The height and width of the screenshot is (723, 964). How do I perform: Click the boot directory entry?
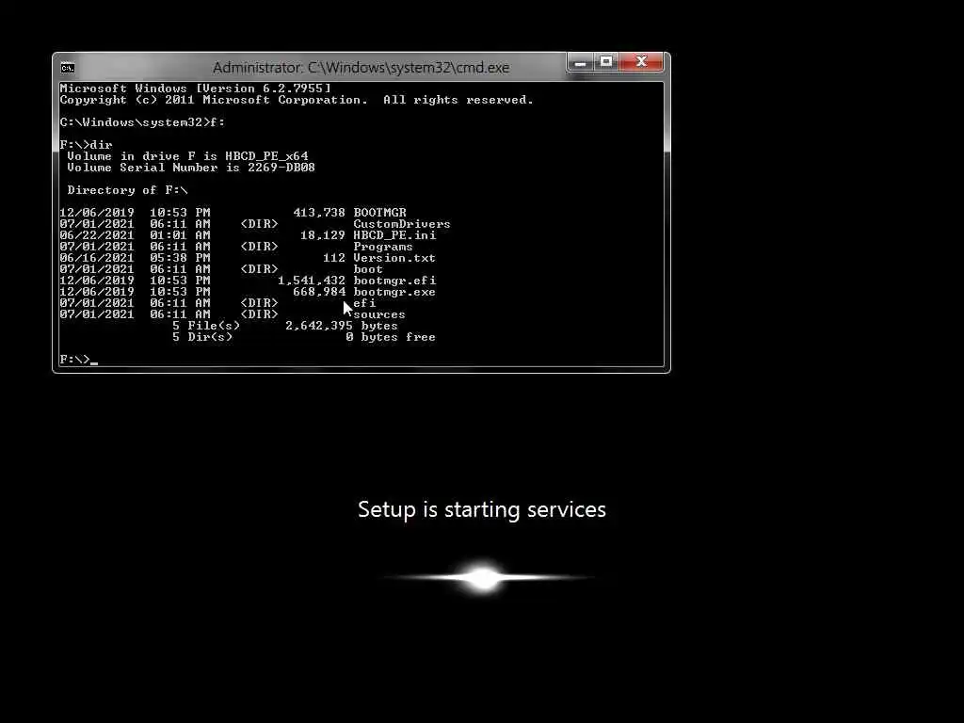[x=368, y=269]
